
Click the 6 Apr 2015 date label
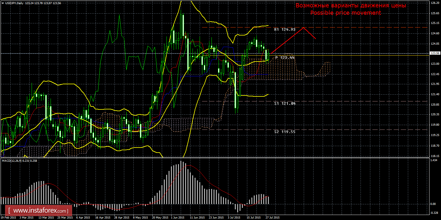(x=83, y=217)
